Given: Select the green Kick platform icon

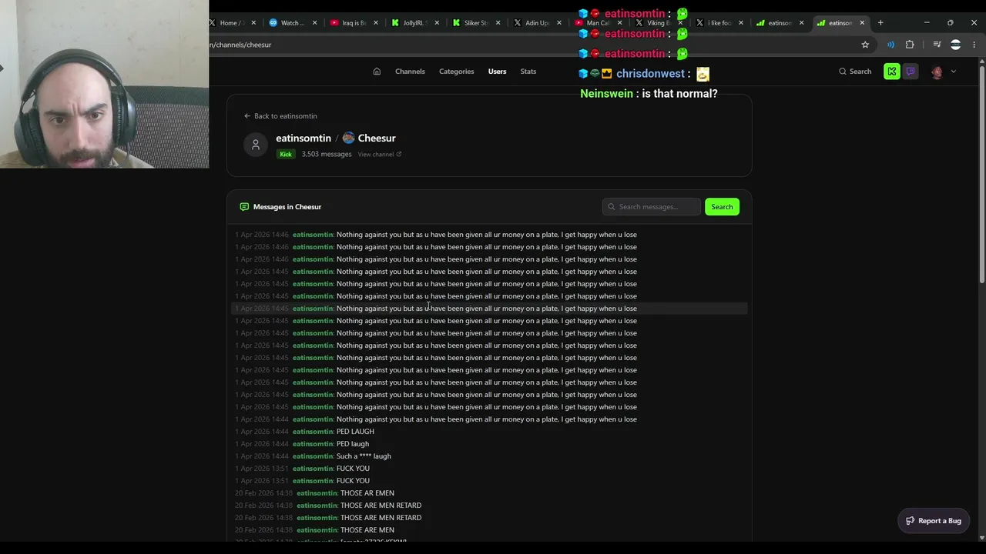Looking at the screenshot, I should pyautogui.click(x=892, y=72).
